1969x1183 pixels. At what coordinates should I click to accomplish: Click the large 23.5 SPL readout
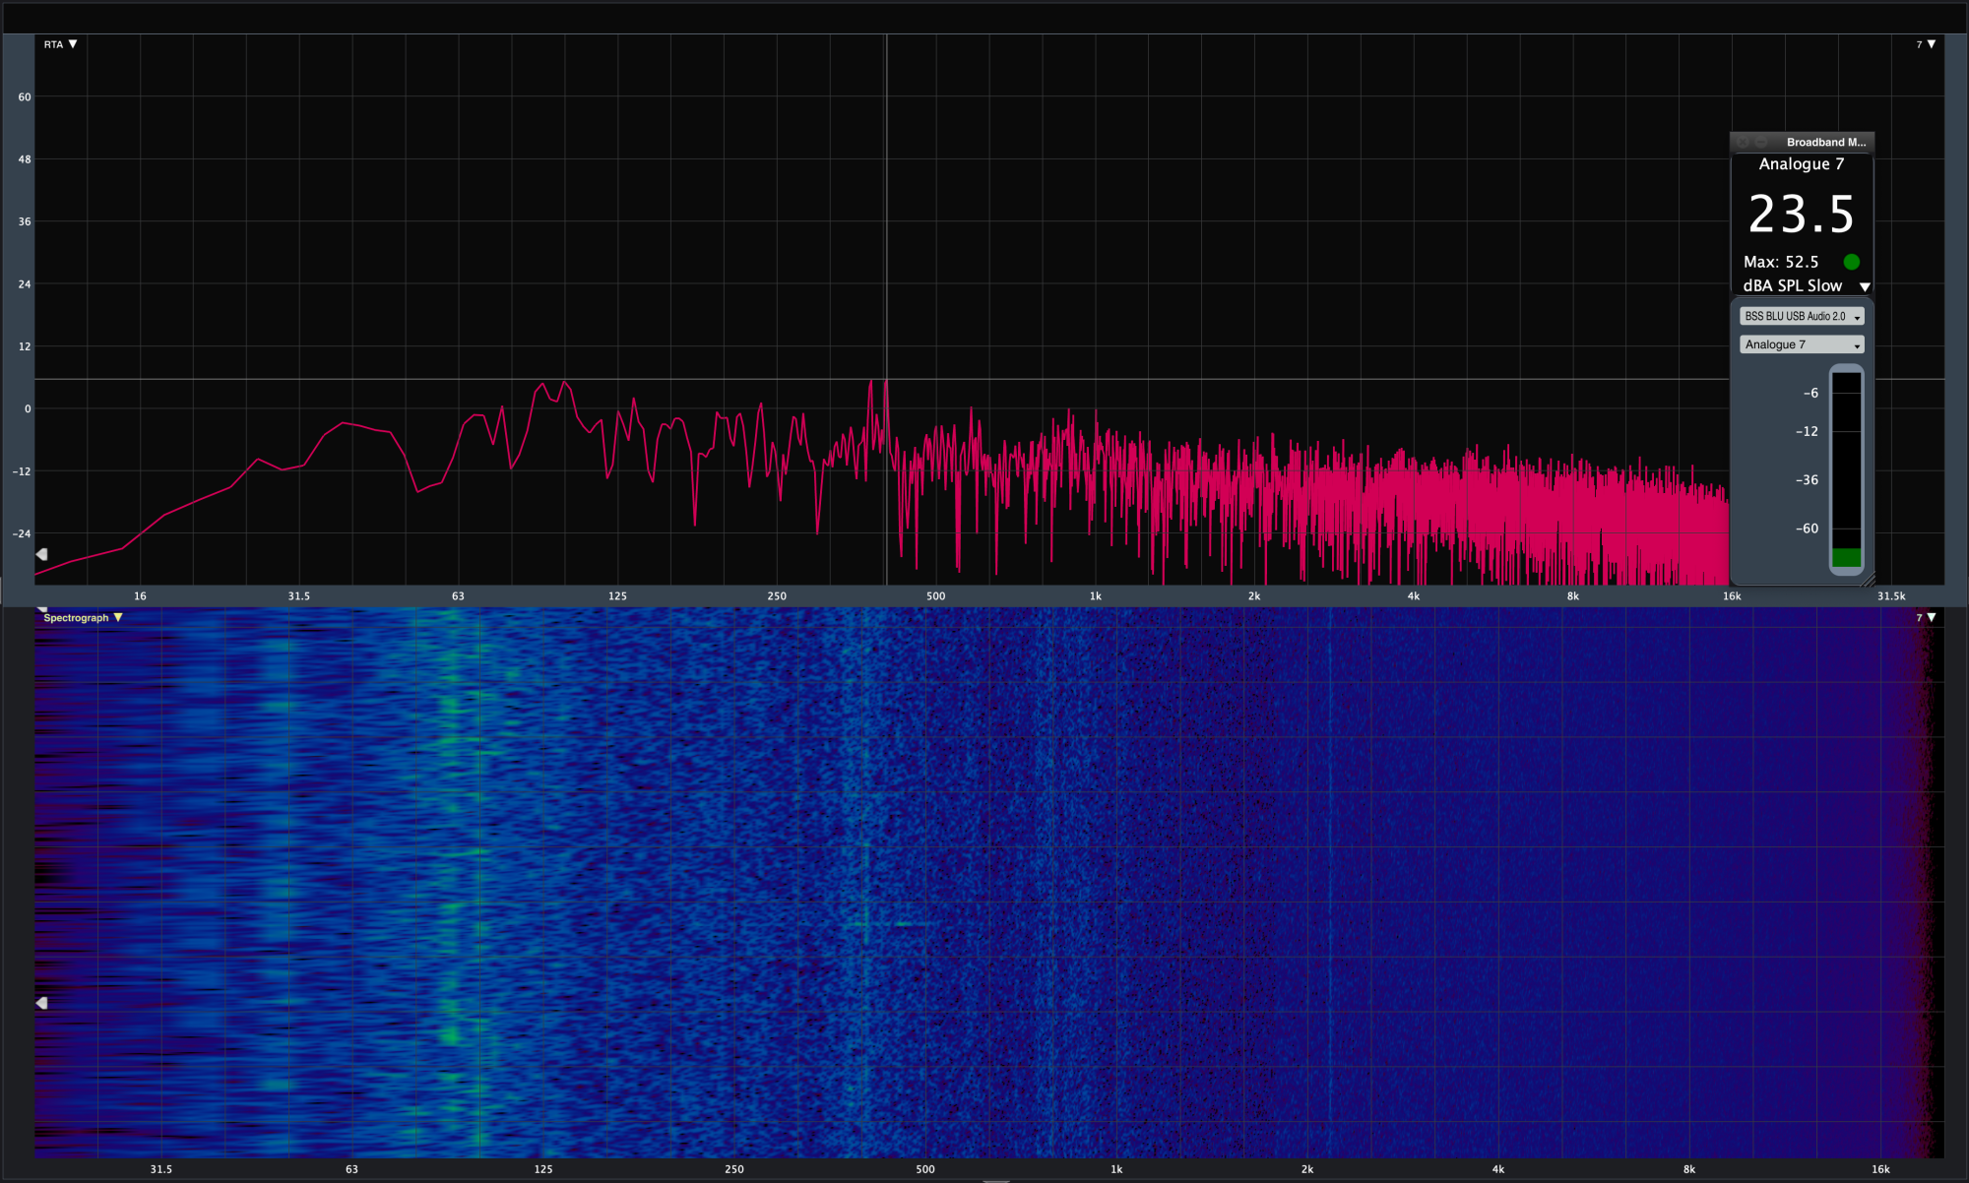click(1801, 215)
